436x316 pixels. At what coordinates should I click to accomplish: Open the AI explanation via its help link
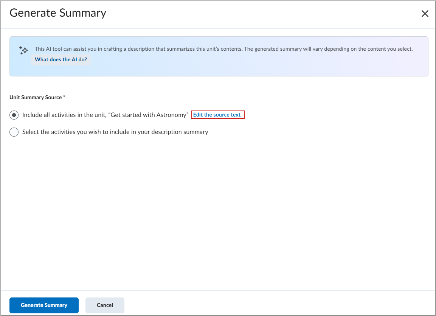(x=61, y=59)
